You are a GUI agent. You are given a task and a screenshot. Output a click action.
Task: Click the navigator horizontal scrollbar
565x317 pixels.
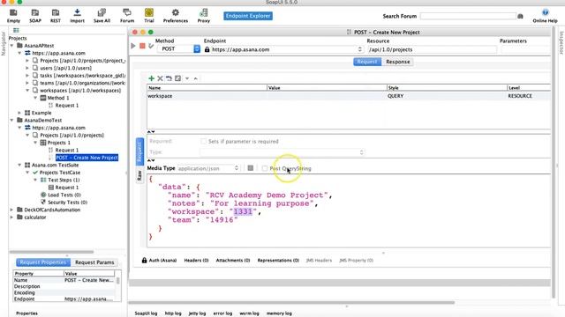pyautogui.click(x=51, y=252)
